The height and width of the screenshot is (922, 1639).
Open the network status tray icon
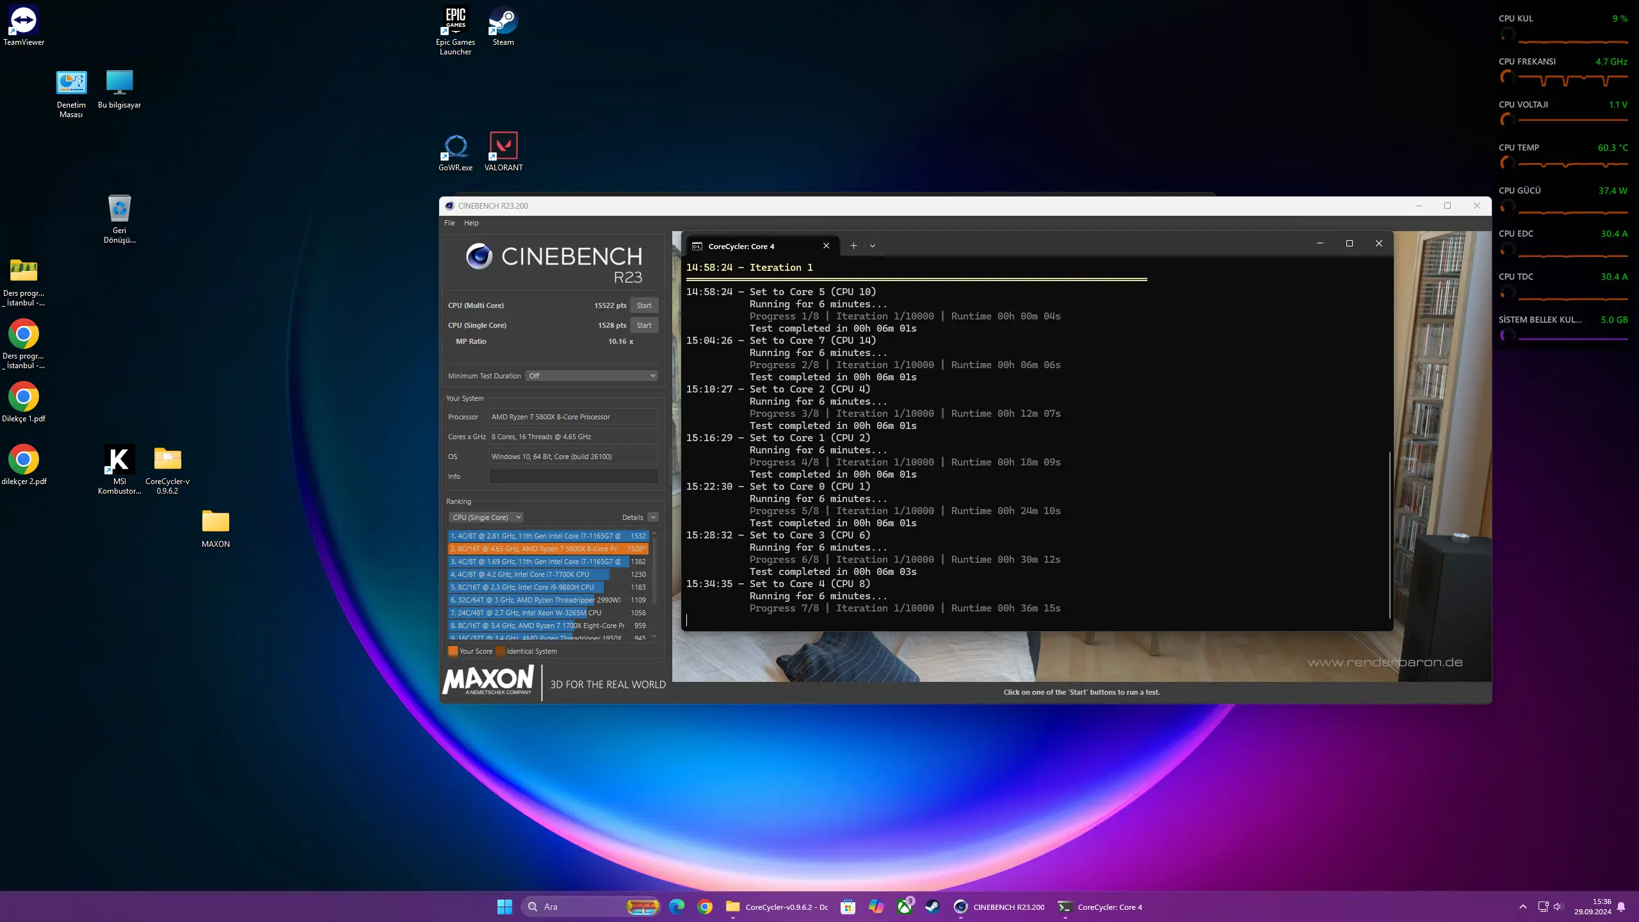click(x=1543, y=907)
